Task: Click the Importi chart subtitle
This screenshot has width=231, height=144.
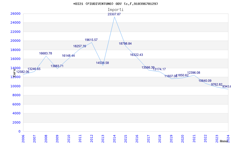Action: [x=115, y=10]
